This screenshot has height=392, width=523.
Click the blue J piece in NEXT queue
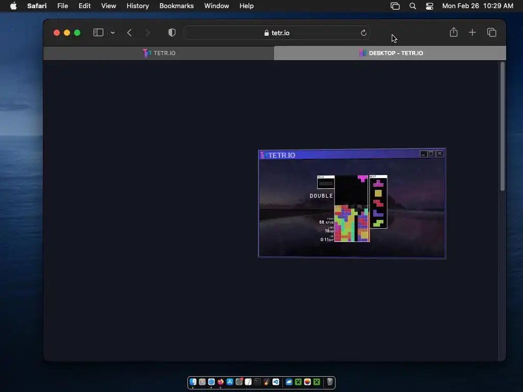pos(378,213)
